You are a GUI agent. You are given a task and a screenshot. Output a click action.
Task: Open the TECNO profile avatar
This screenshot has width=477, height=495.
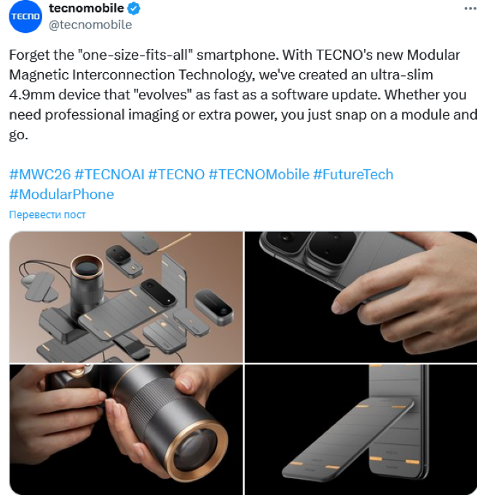[x=25, y=17]
